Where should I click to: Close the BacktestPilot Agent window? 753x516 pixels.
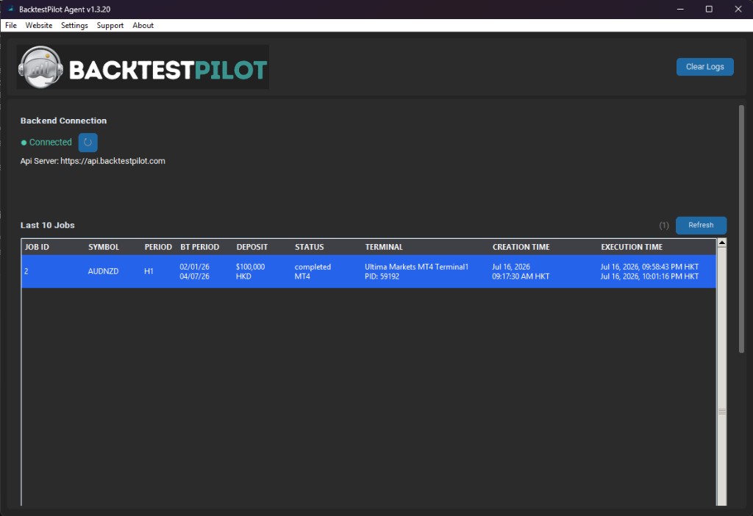(x=738, y=9)
